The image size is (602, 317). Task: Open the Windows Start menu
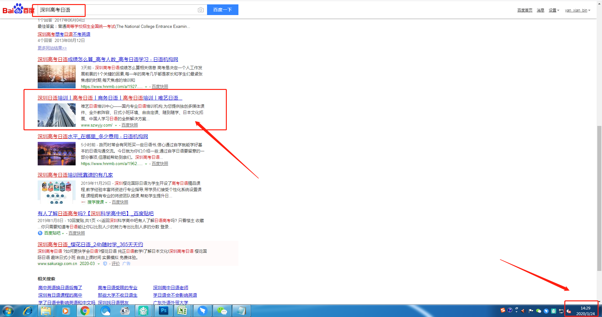tap(8, 311)
